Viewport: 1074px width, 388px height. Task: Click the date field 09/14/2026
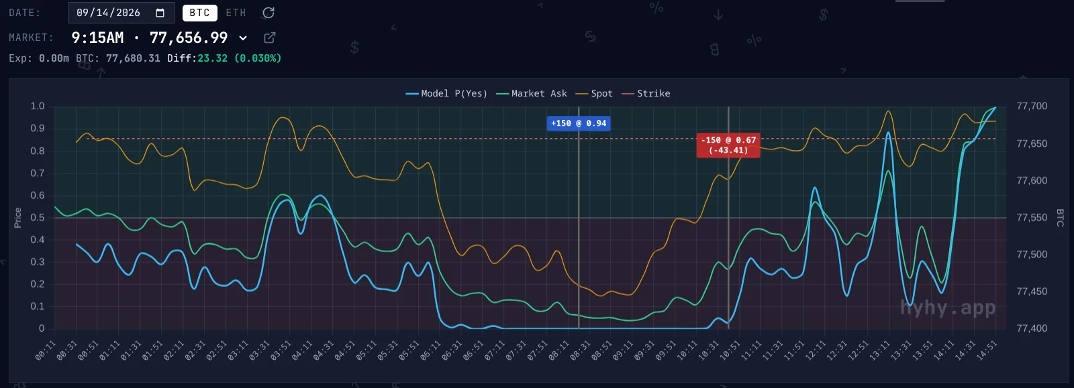coord(121,13)
